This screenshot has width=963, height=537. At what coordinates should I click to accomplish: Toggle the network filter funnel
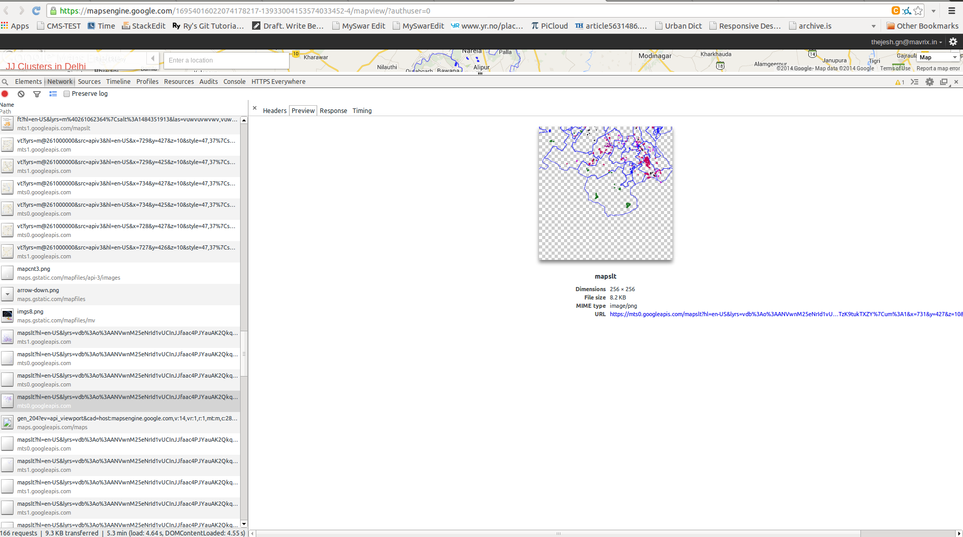[37, 94]
